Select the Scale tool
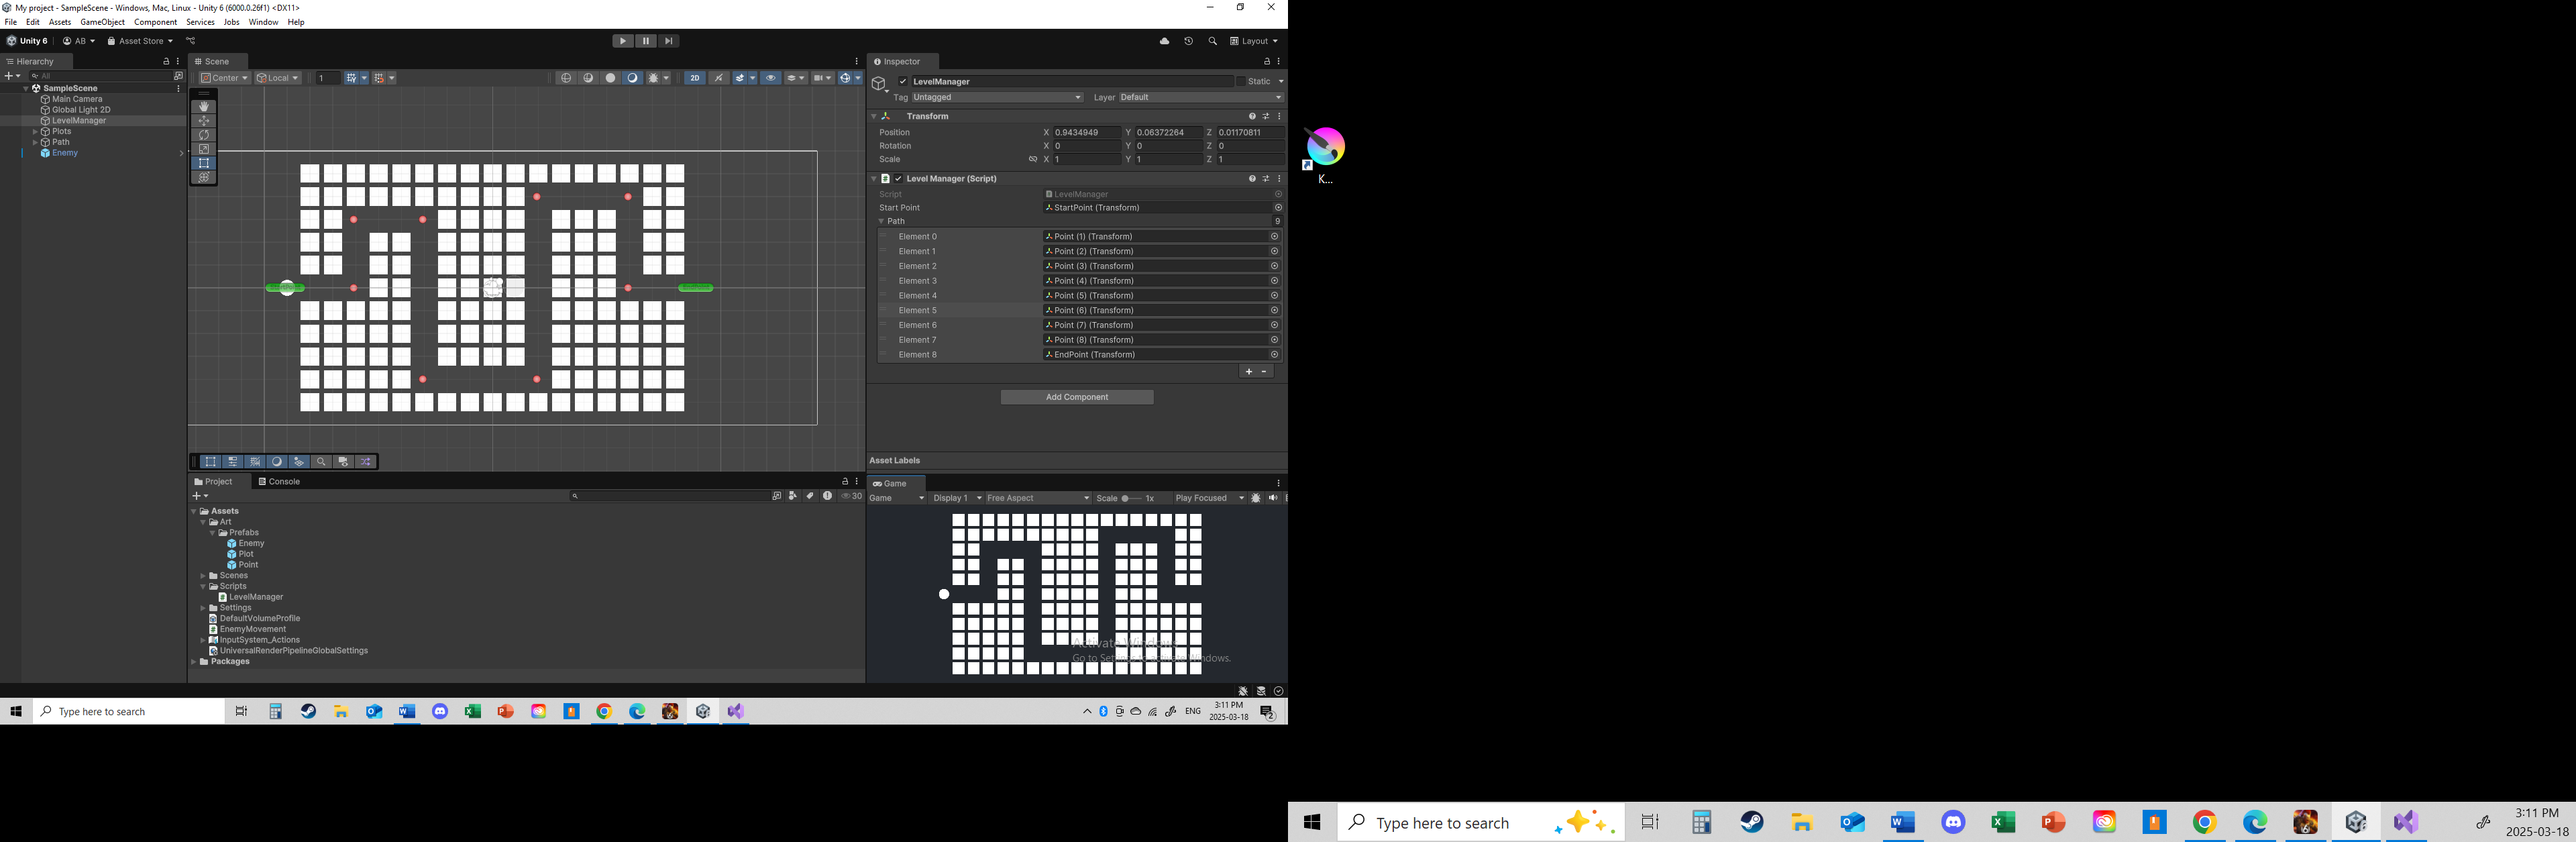The image size is (2576, 842). (204, 149)
